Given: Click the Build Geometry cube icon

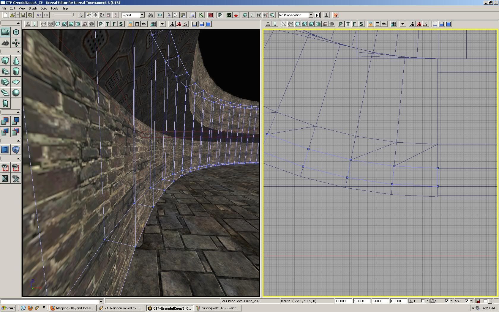Looking at the screenshot, I should click(245, 15).
